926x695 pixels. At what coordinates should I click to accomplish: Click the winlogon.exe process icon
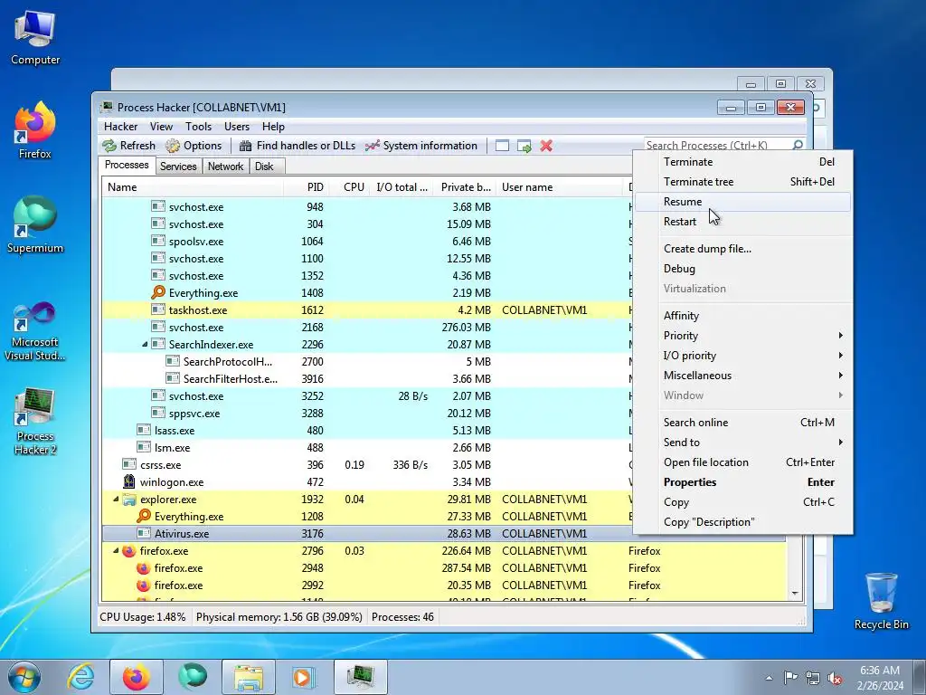[x=129, y=481]
